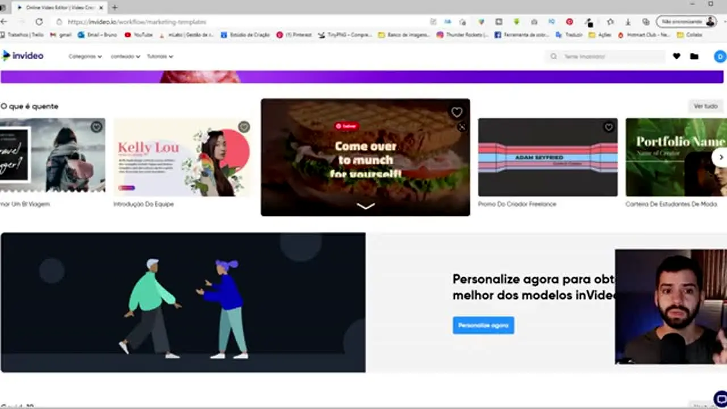Open a new browser tab

tap(114, 7)
